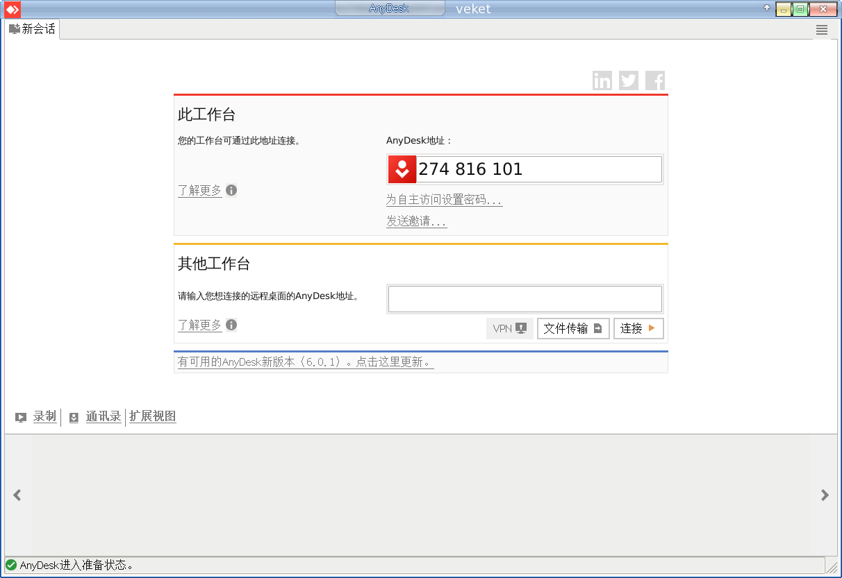Open the 通讯录 section
This screenshot has height=578, width=842.
click(x=104, y=416)
